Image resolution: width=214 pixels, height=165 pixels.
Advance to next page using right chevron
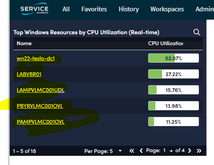(x=190, y=151)
